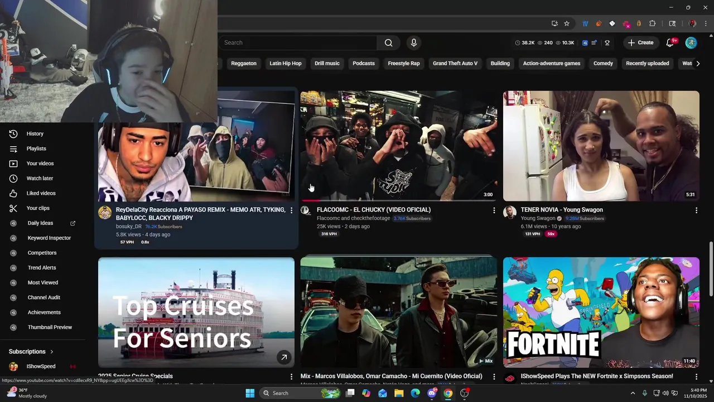Open File Explorer from the taskbar
This screenshot has height=402, width=714.
click(x=399, y=393)
